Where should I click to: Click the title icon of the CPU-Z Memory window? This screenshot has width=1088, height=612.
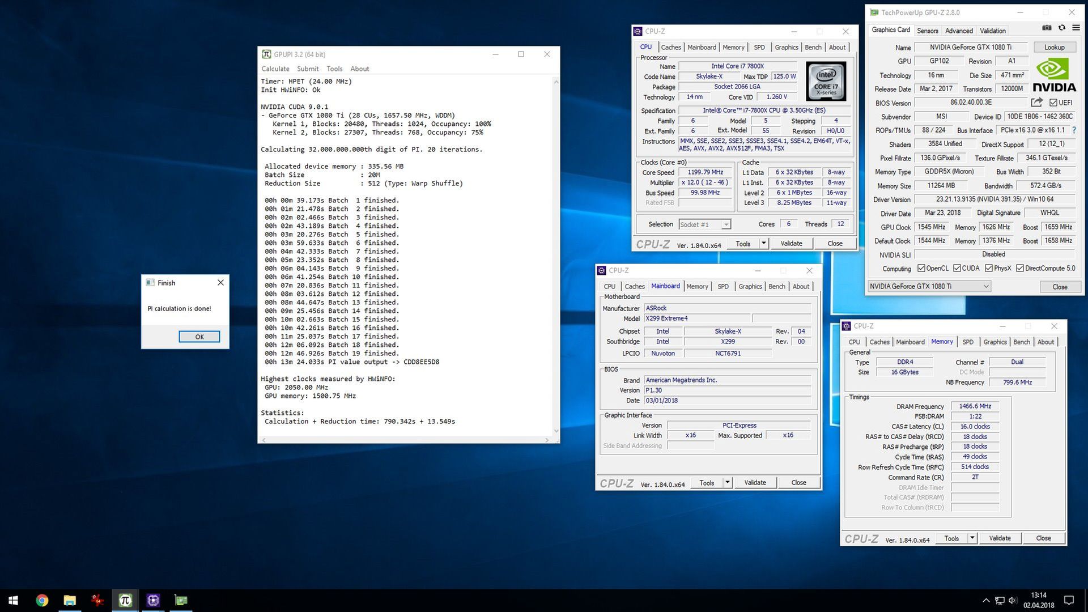tap(847, 326)
